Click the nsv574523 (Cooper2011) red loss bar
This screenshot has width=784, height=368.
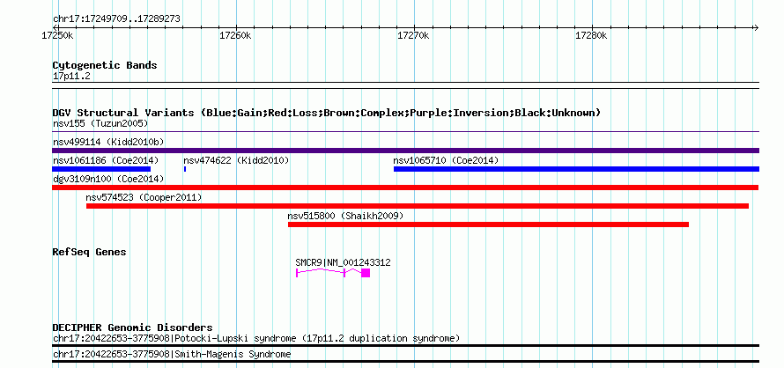(418, 206)
